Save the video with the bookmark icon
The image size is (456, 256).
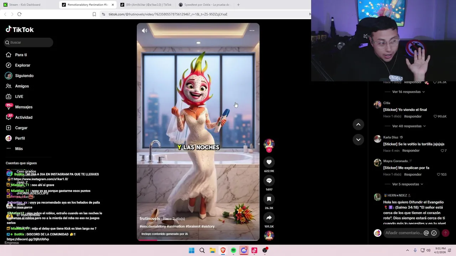pos(269,199)
